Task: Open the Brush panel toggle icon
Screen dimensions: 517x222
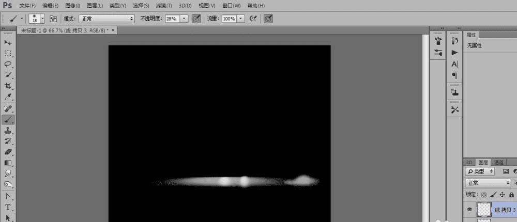Action: click(x=53, y=19)
